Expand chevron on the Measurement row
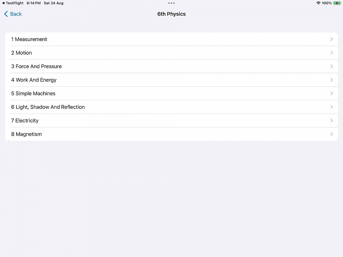 tap(332, 39)
